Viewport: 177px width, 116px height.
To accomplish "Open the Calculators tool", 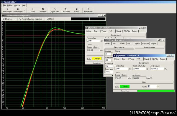I will tap(65, 10).
